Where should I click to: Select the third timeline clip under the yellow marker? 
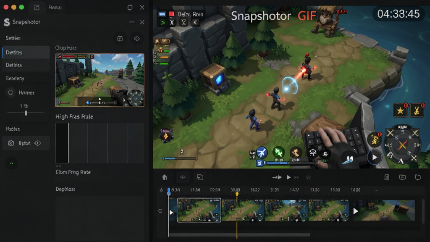tap(243, 210)
